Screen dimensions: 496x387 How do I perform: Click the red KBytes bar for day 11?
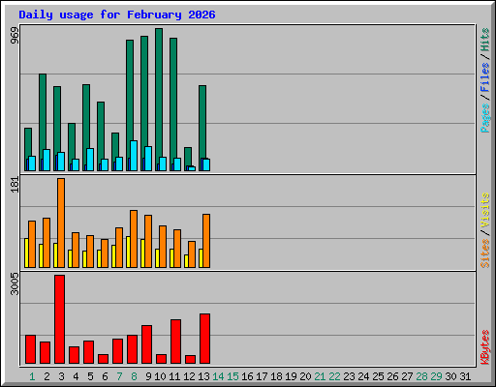pyautogui.click(x=175, y=342)
